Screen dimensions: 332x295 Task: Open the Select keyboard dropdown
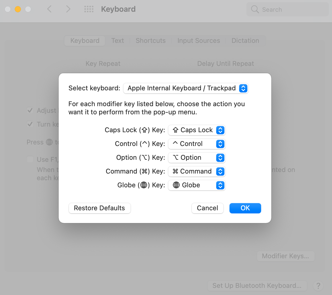[x=186, y=88]
